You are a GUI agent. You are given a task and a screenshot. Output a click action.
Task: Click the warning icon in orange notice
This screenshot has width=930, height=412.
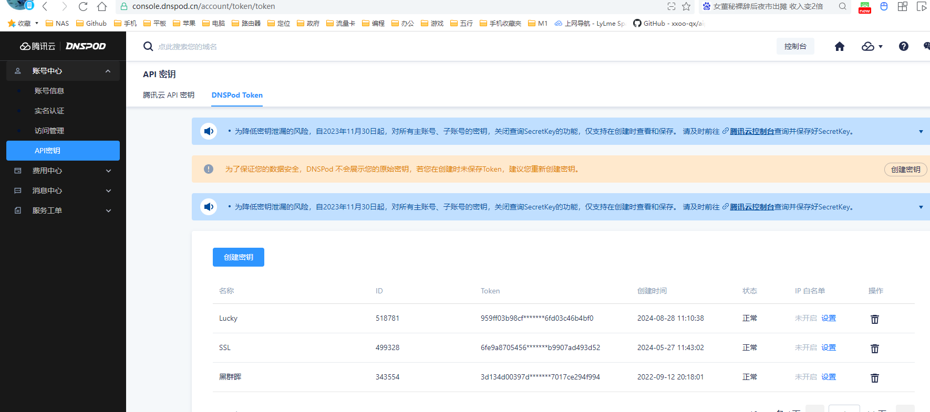tap(209, 169)
